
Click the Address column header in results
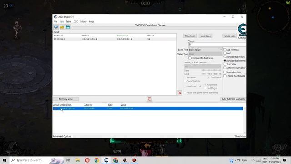59,36
